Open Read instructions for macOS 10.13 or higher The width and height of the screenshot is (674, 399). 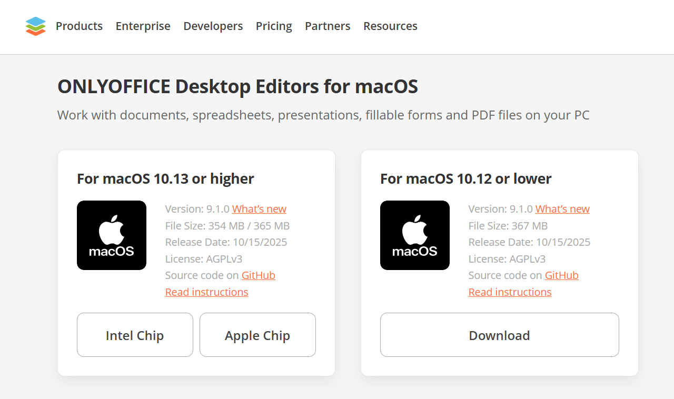pos(206,292)
